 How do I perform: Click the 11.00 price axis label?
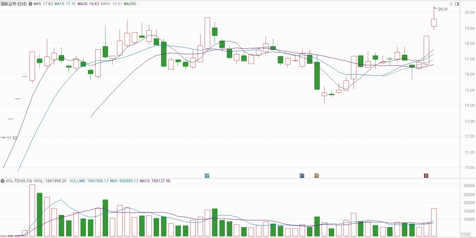point(470,152)
